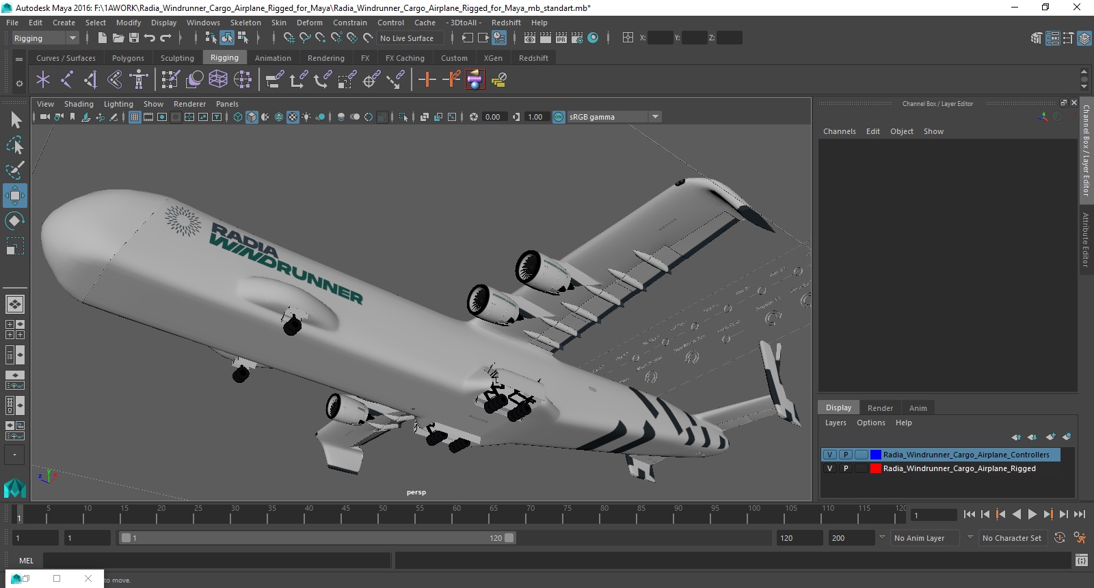
Task: Click the Undo arrow icon
Action: click(150, 38)
